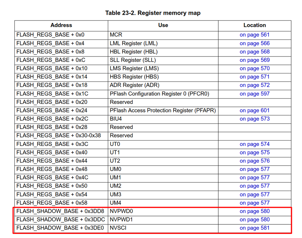Screen dimensions: 302x238
Task: Click the 'Use' column header
Action: tap(163, 25)
